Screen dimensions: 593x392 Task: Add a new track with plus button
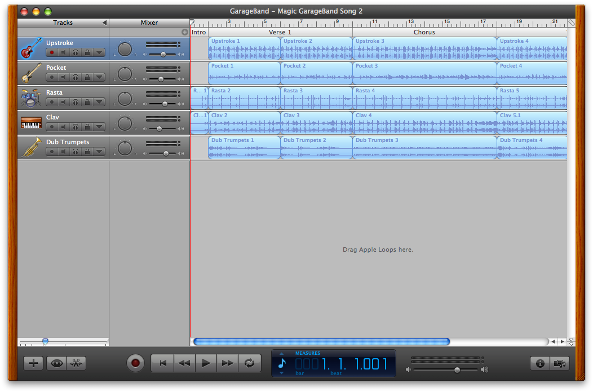[33, 363]
